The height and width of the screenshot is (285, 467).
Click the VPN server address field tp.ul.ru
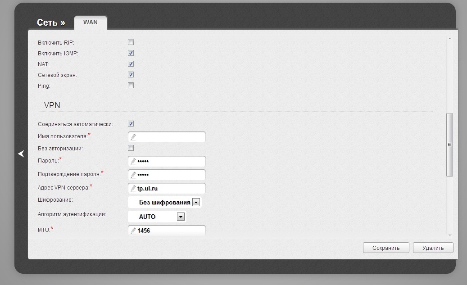tap(167, 189)
